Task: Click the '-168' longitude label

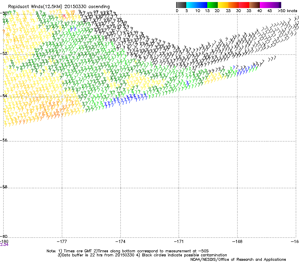Action: click(x=238, y=241)
